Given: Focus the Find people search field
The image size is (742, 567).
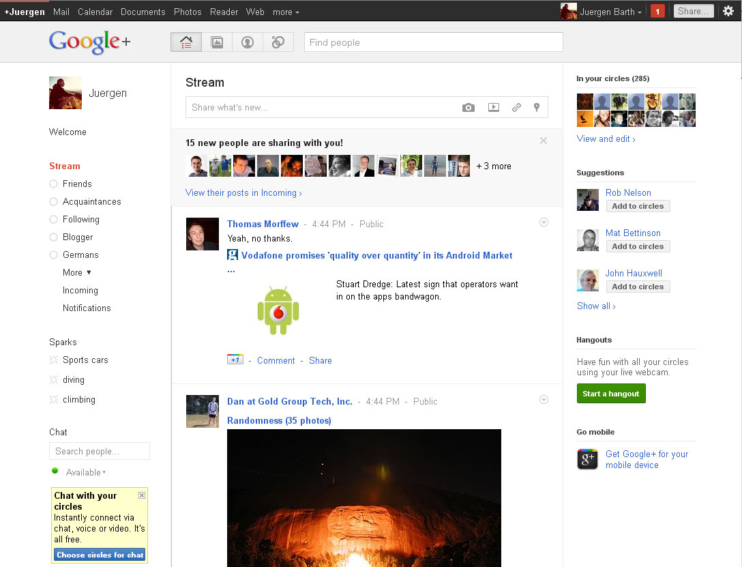Looking at the screenshot, I should [434, 42].
